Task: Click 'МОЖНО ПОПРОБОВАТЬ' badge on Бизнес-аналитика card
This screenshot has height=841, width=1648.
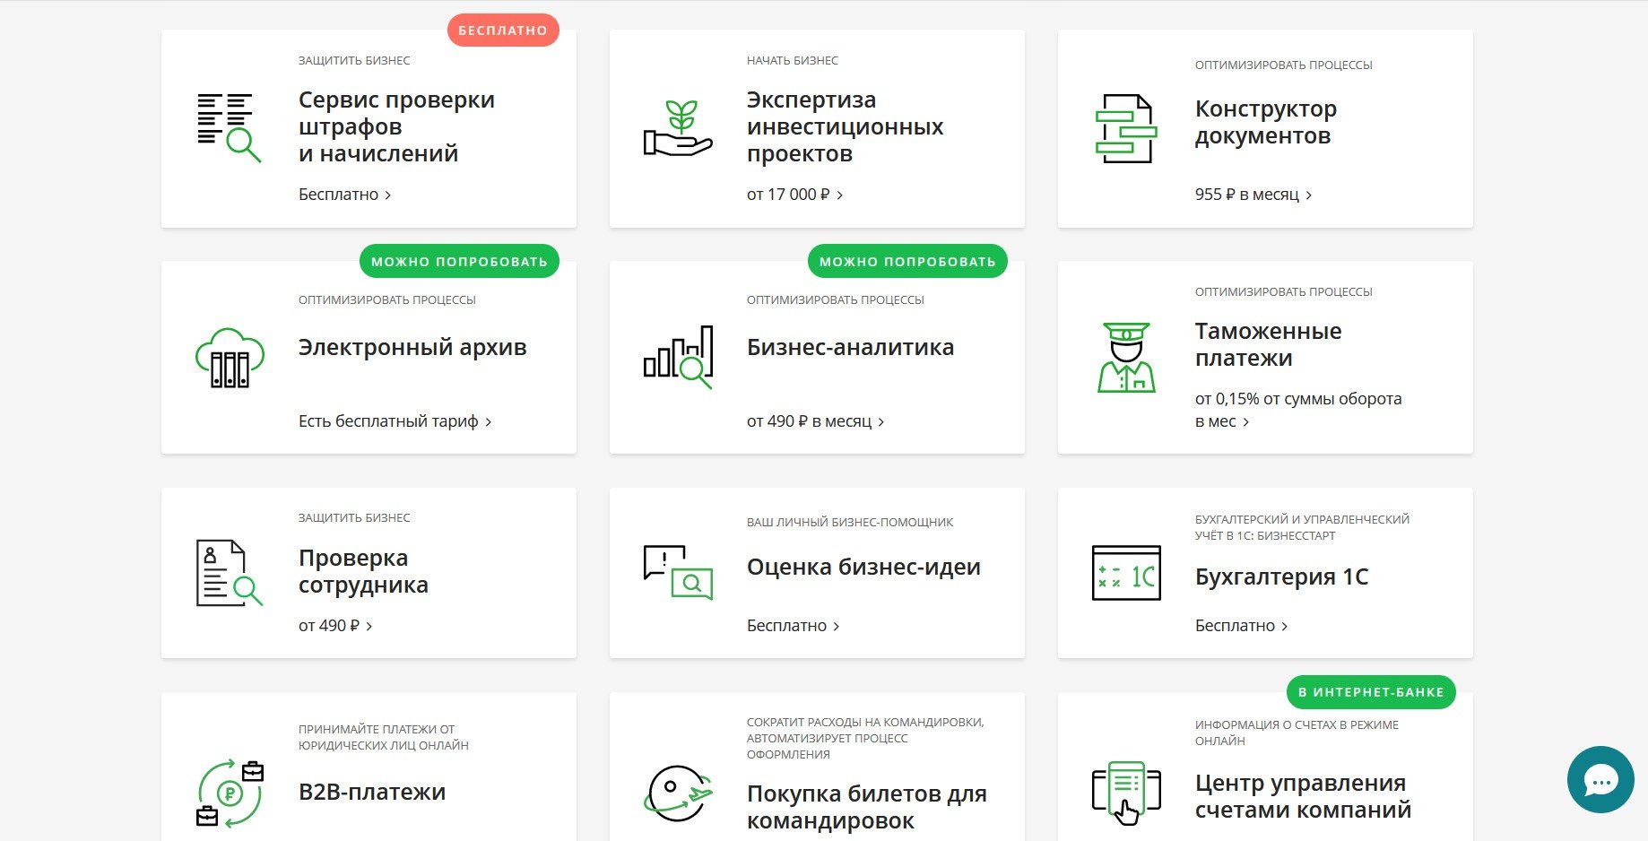Action: pos(907,262)
